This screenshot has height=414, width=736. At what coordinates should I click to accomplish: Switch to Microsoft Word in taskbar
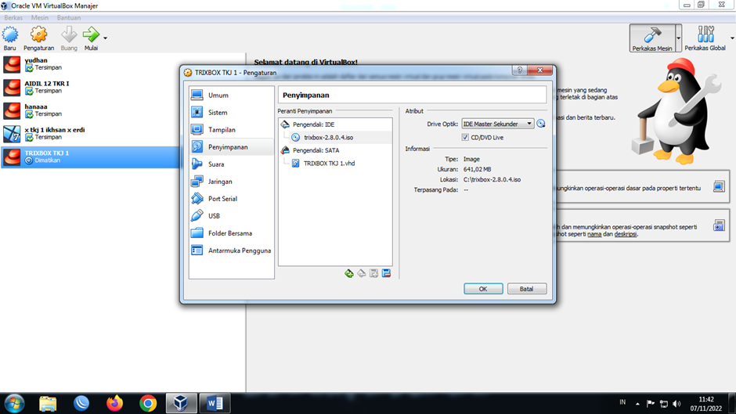point(215,403)
